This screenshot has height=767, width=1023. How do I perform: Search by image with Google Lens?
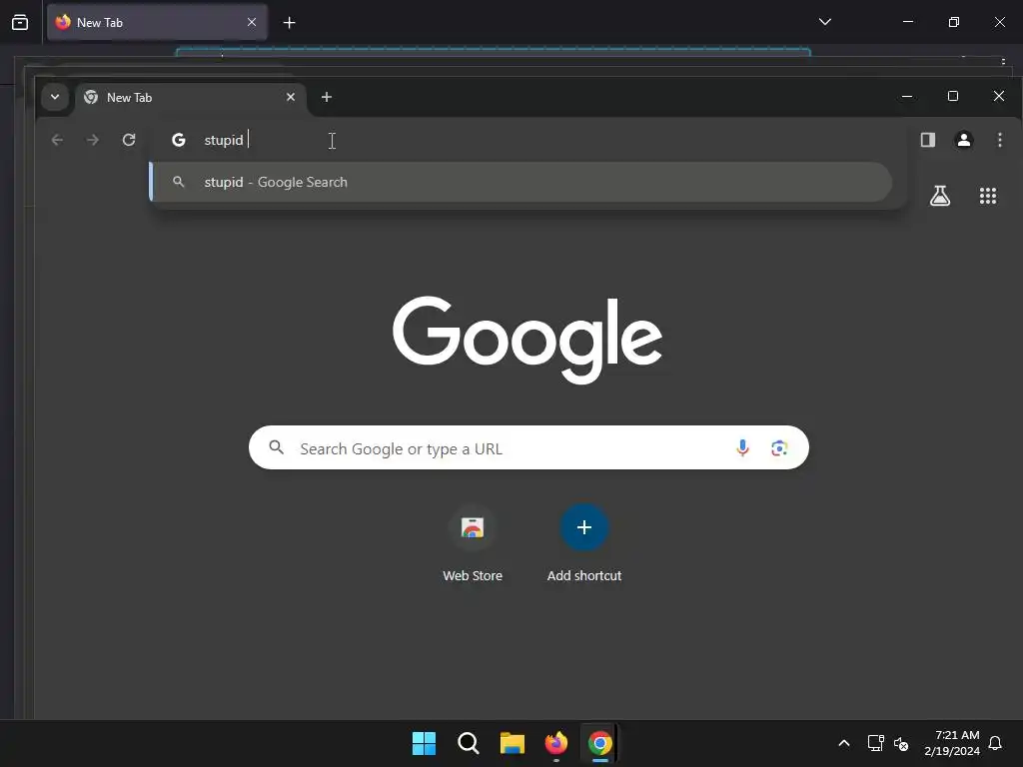point(779,448)
